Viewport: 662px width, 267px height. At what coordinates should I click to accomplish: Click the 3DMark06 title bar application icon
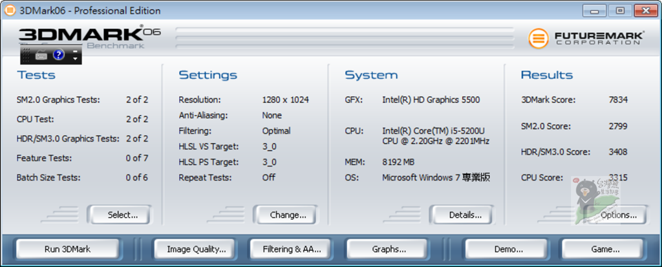click(x=10, y=10)
